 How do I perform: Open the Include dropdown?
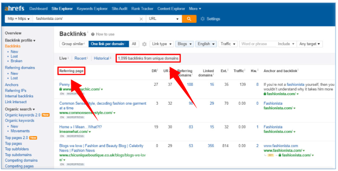coord(286,44)
